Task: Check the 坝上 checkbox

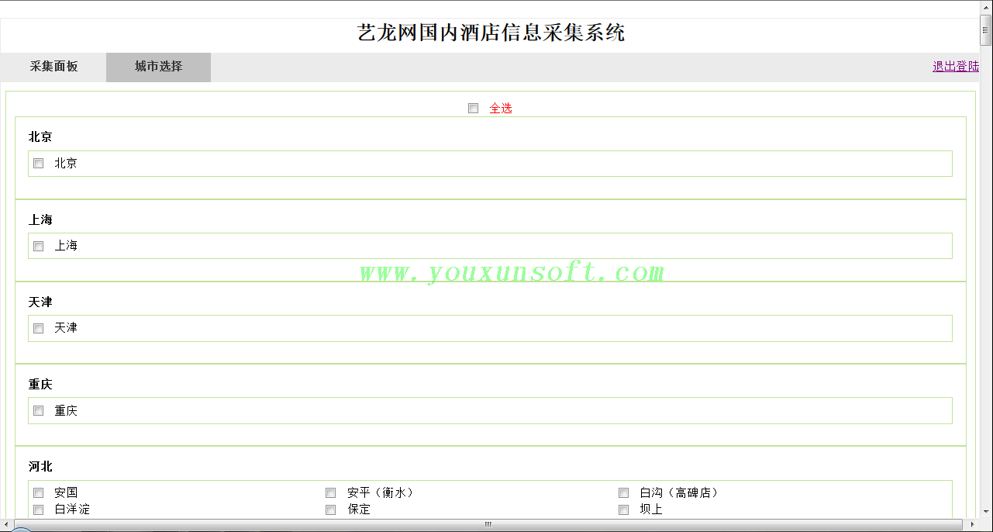Action: tap(623, 510)
